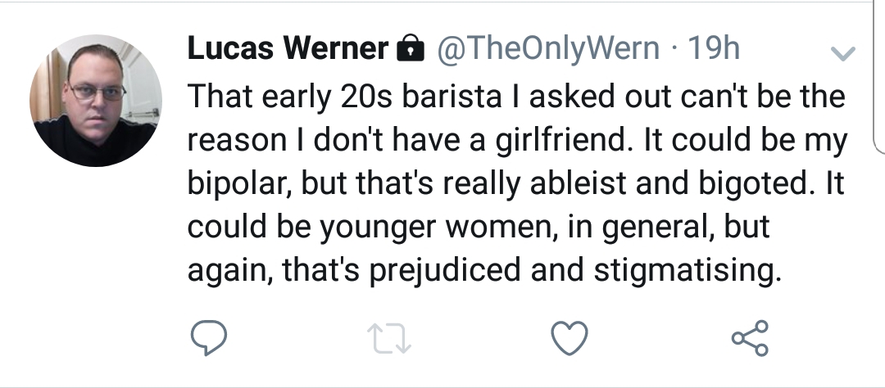Open the @TheOnlyWern handle link

click(x=547, y=48)
